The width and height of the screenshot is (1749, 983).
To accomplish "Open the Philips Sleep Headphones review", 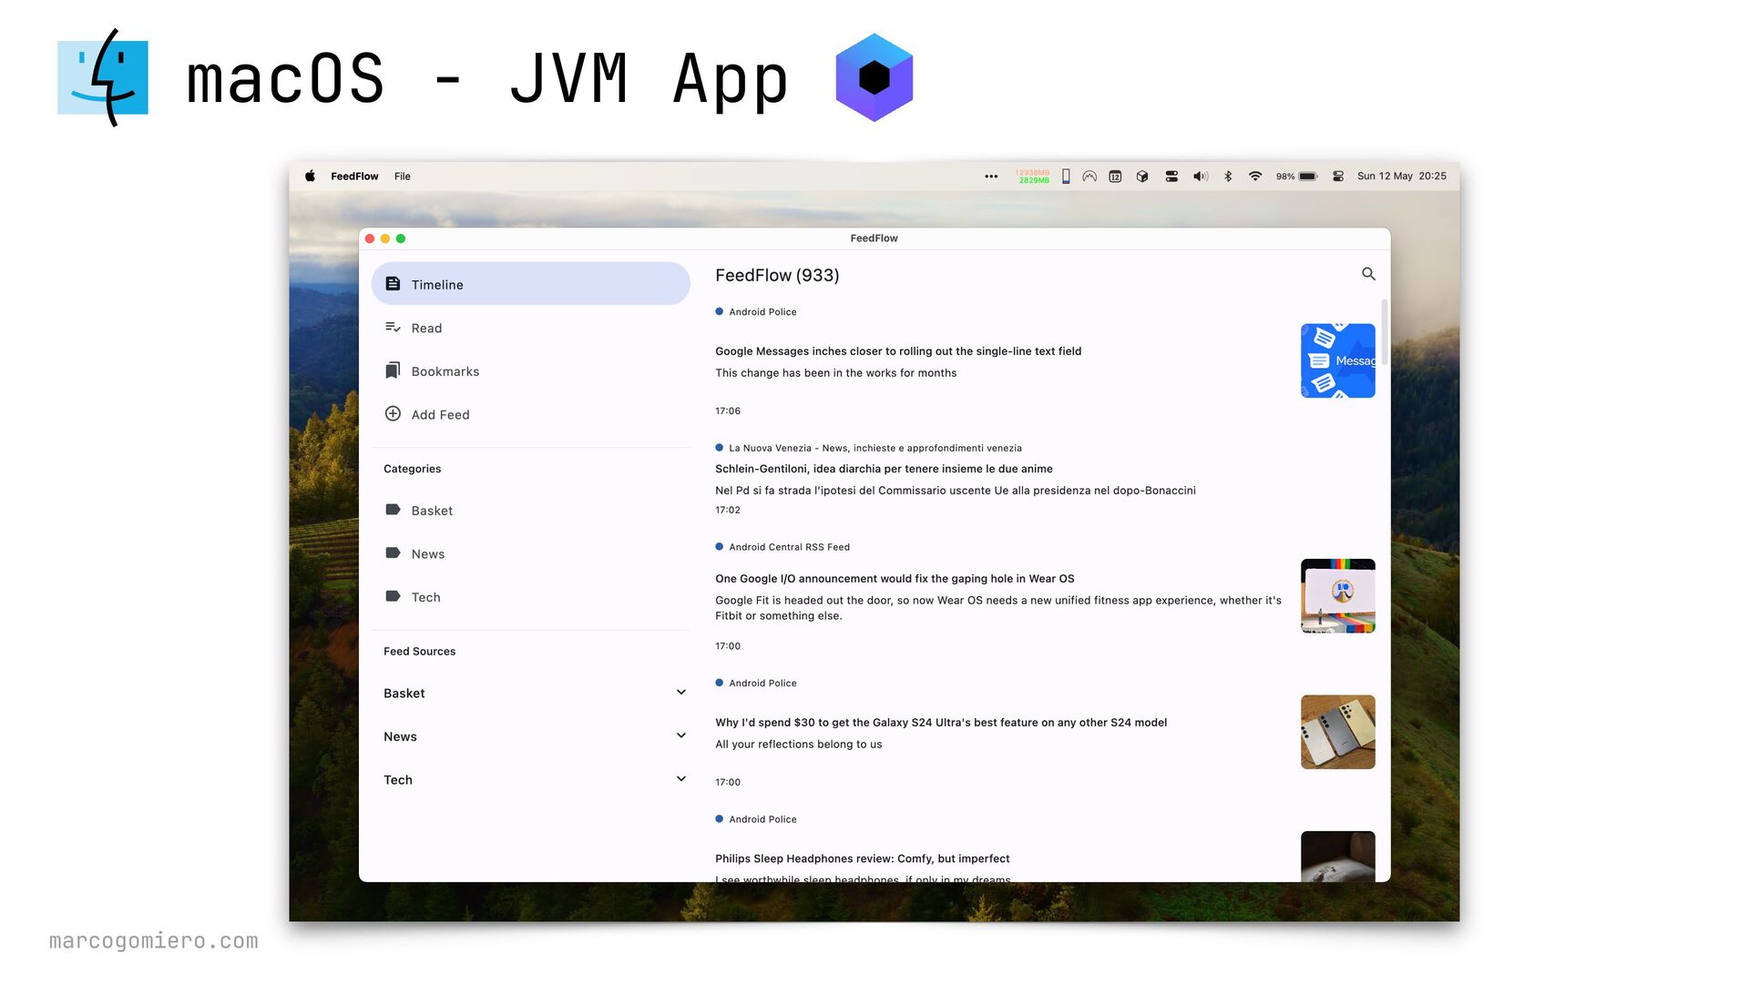I will pyautogui.click(x=863, y=858).
